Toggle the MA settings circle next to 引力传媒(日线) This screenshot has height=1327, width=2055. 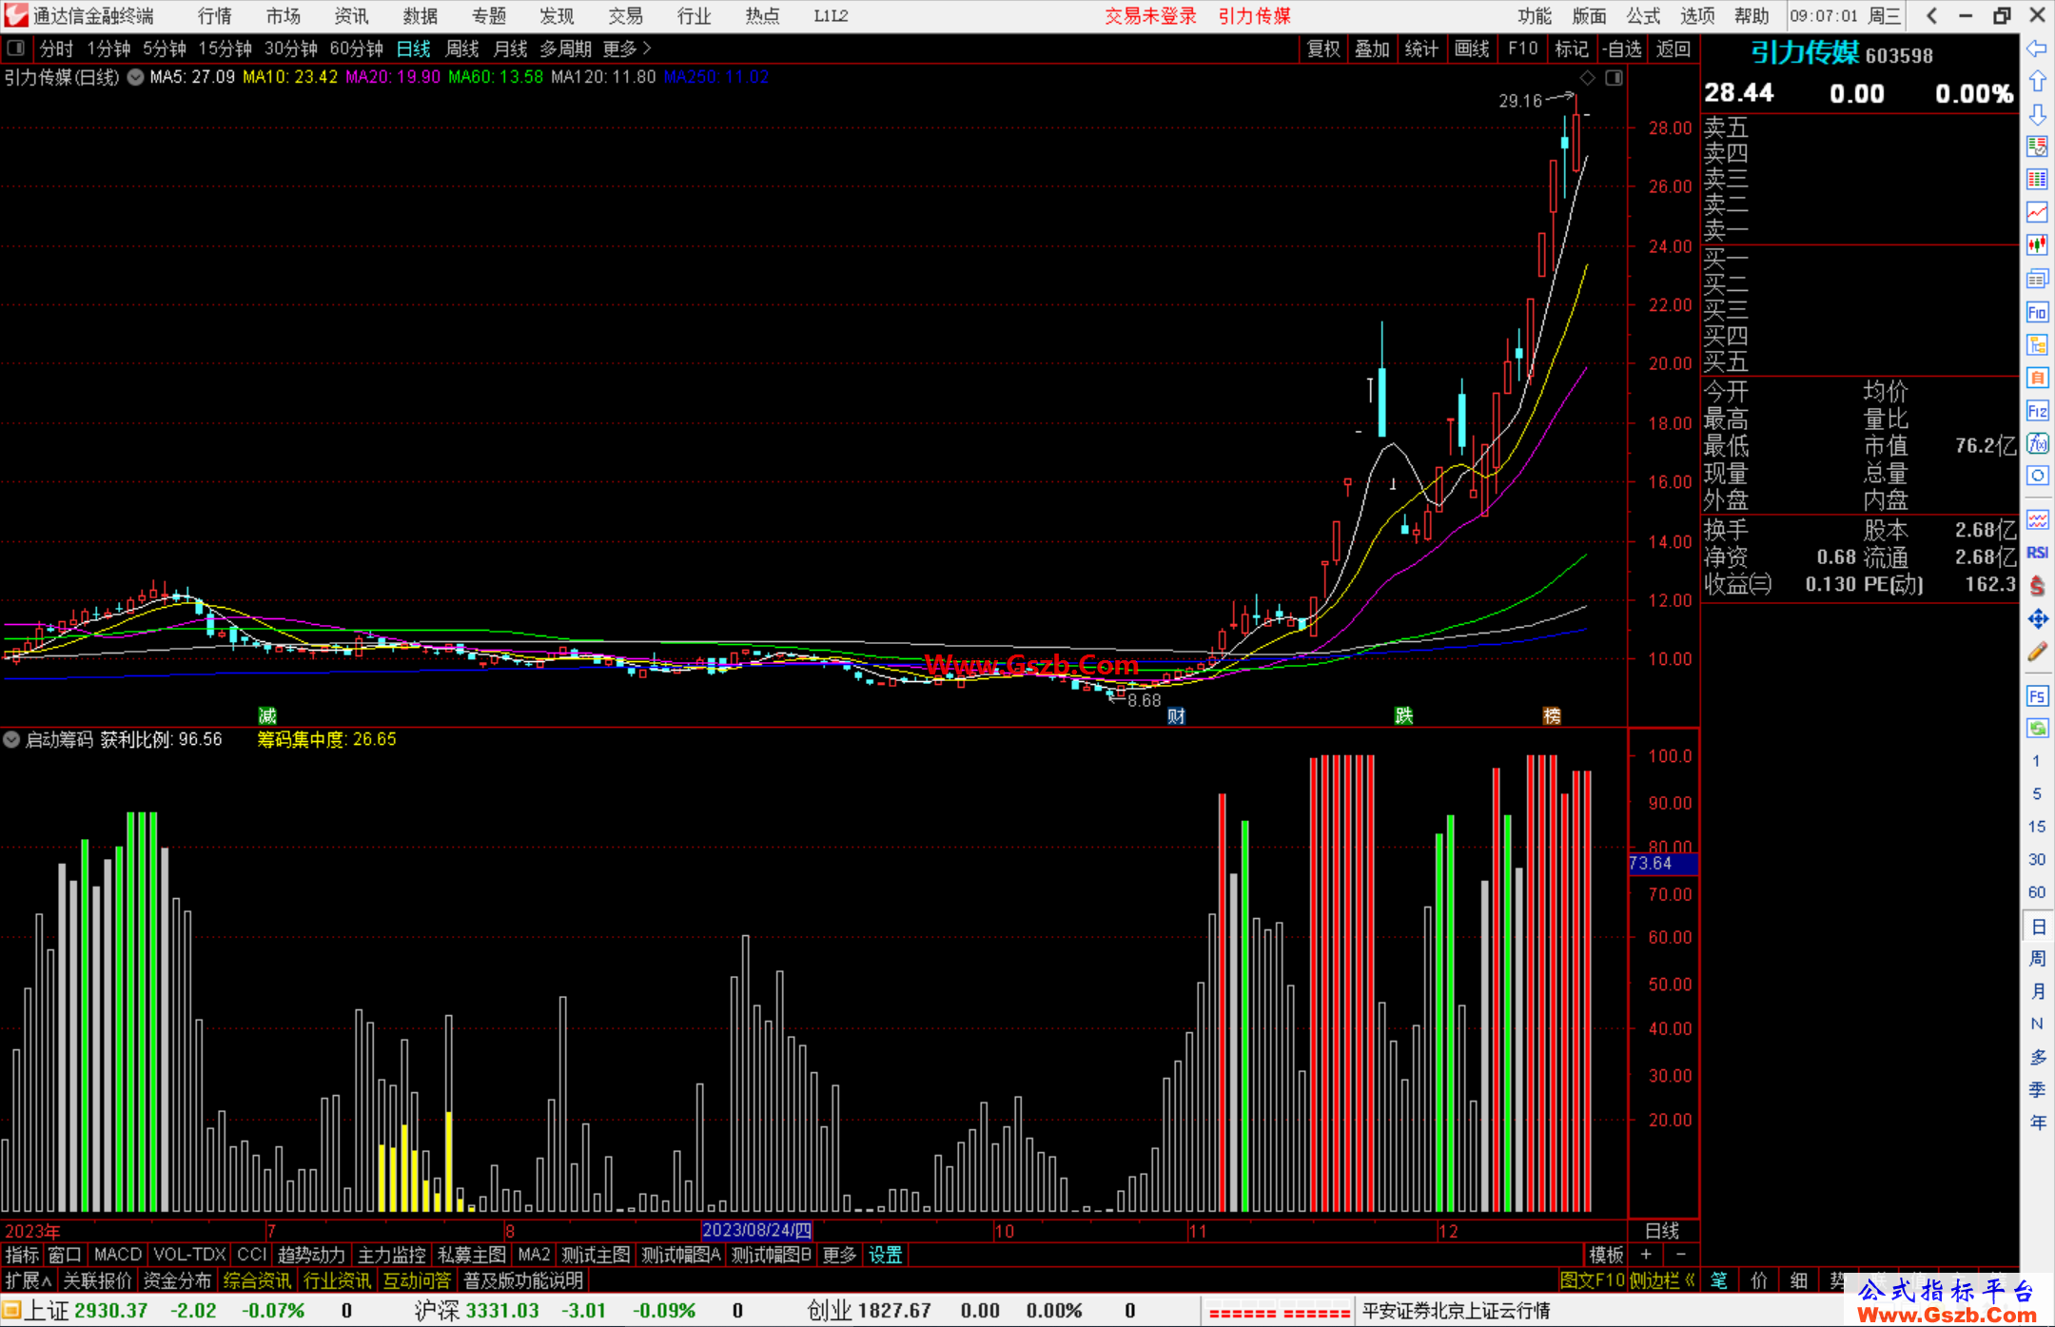pos(136,77)
